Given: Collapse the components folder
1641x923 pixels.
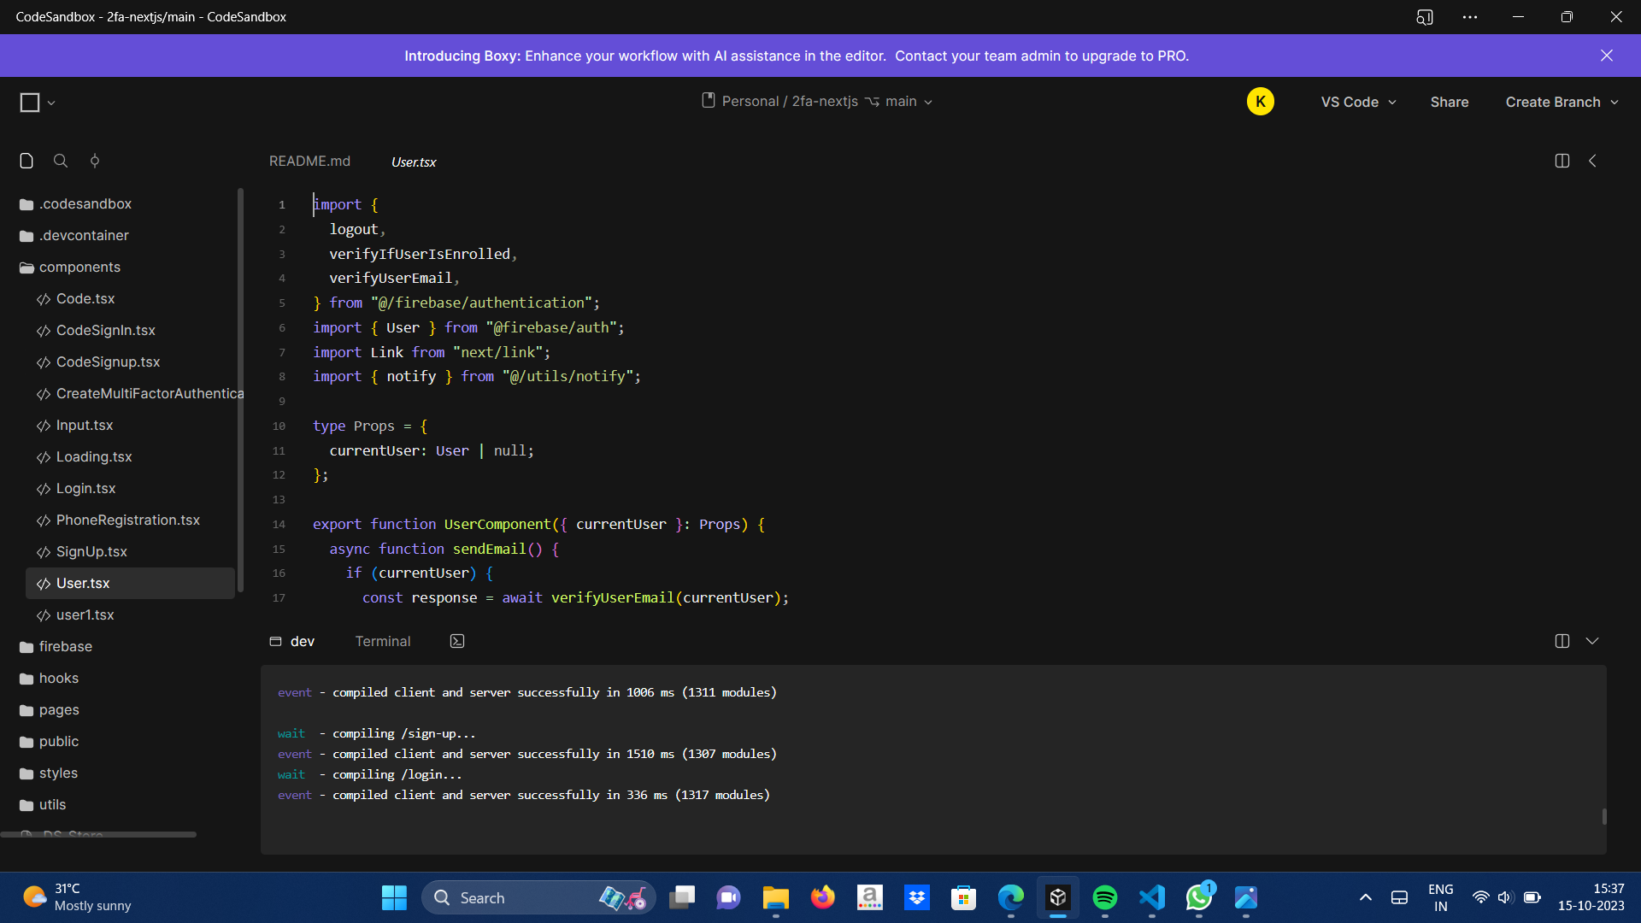Looking at the screenshot, I should coord(79,267).
